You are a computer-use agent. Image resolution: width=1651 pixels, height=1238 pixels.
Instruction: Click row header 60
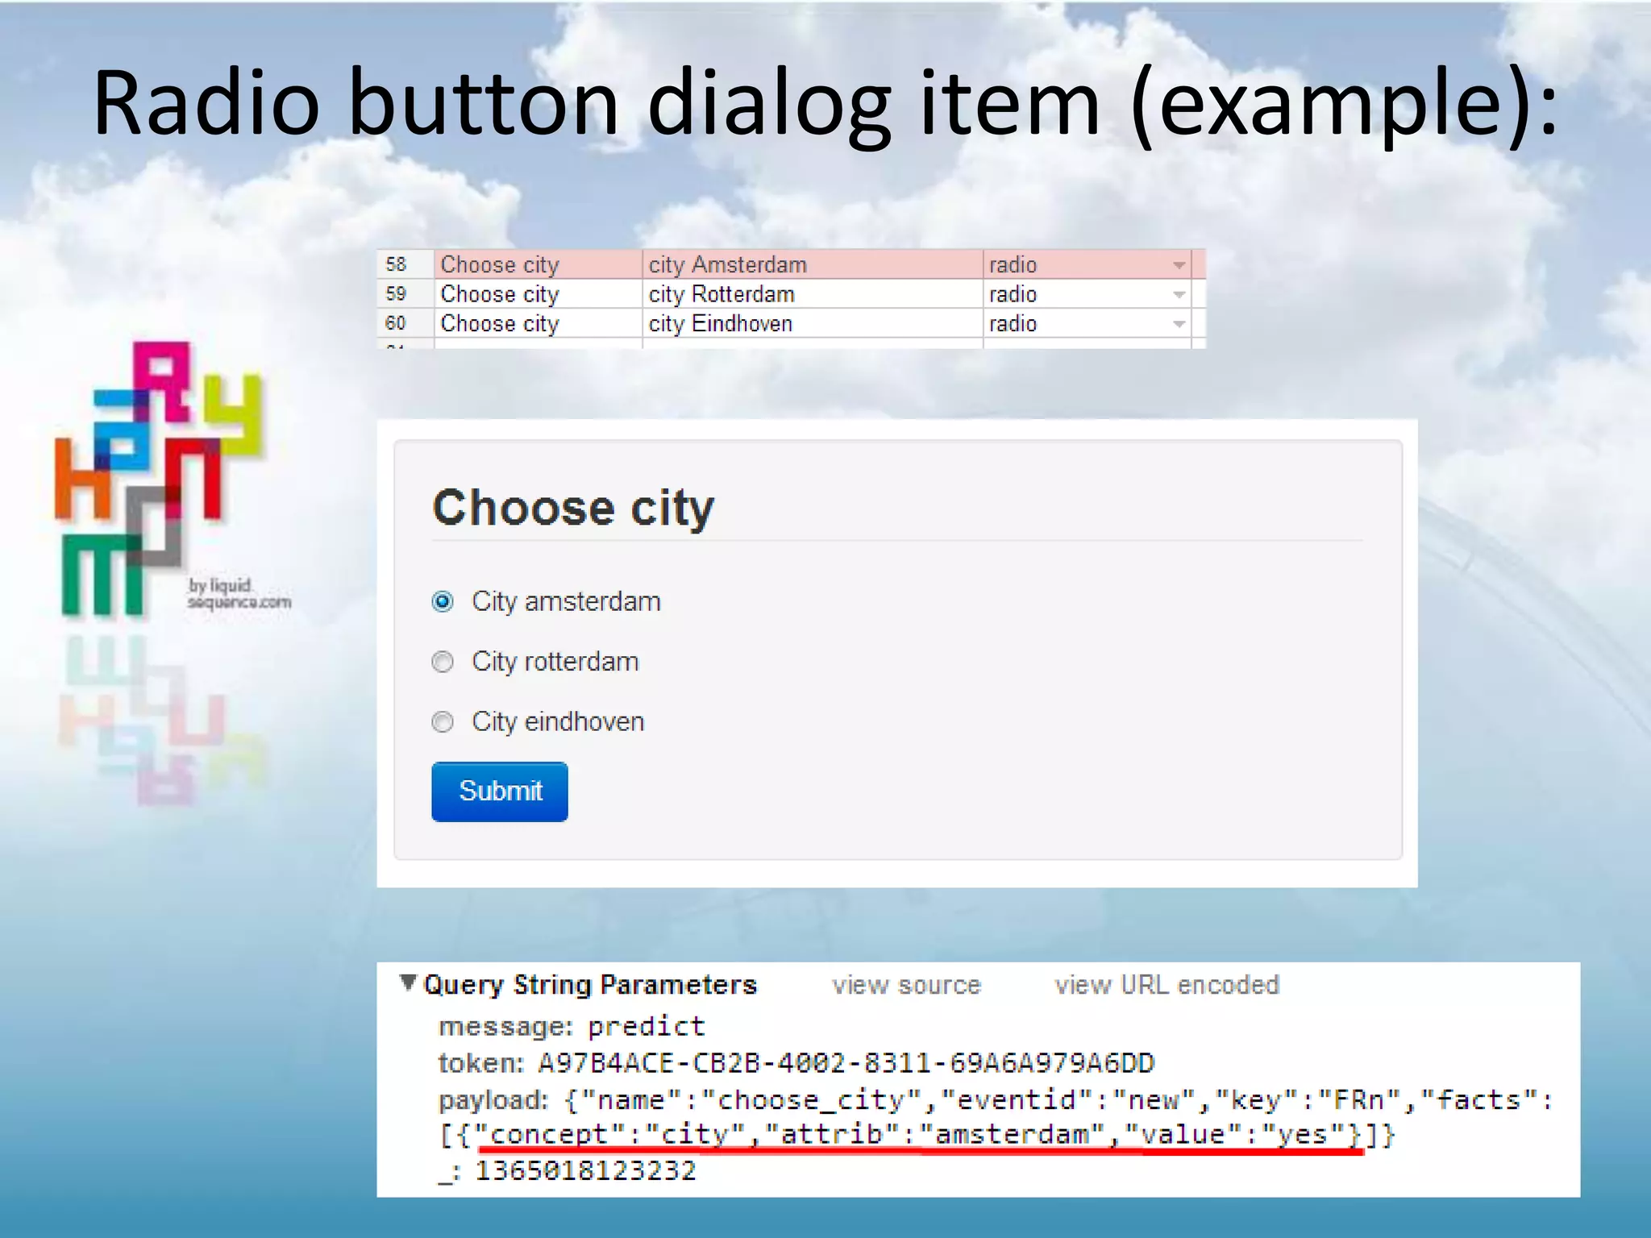coord(405,323)
